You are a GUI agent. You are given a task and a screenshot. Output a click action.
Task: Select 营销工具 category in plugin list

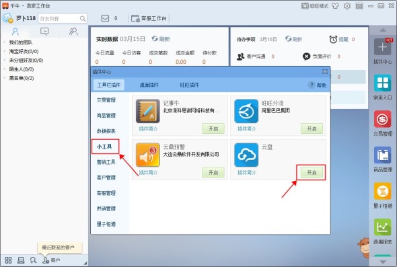[x=106, y=162]
